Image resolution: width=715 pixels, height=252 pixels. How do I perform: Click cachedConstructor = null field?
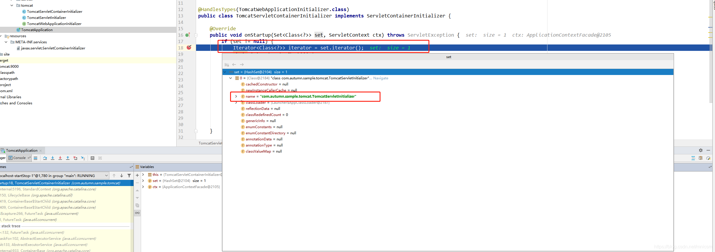(267, 84)
